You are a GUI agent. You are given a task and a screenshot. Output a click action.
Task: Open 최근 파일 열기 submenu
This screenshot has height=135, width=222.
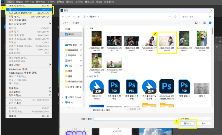[29, 24]
